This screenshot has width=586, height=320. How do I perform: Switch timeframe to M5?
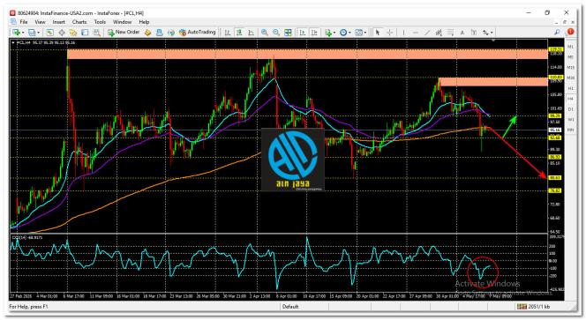[570, 57]
